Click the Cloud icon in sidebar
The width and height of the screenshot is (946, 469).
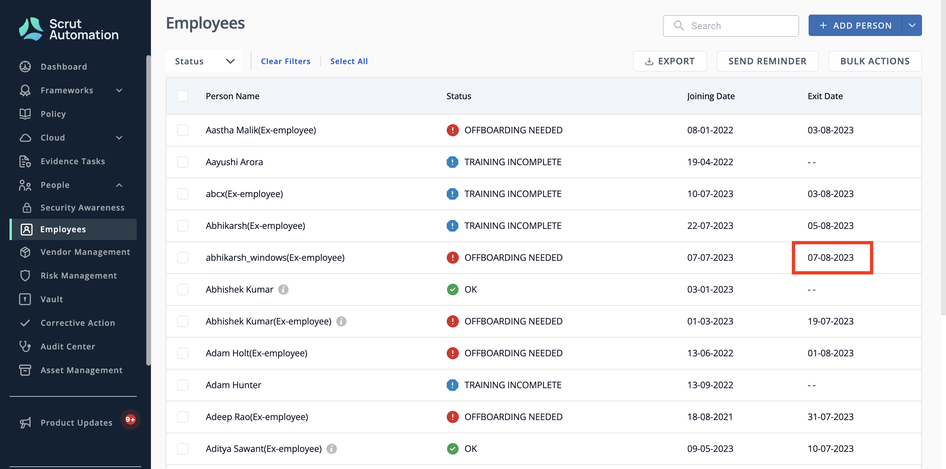[x=25, y=138]
